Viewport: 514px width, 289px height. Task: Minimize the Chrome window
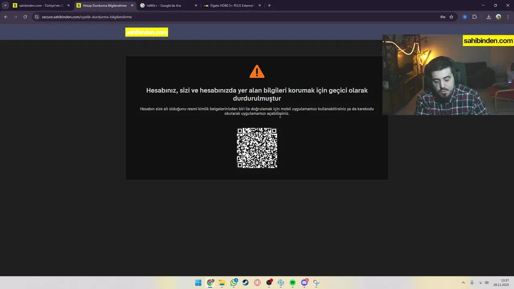click(483, 5)
